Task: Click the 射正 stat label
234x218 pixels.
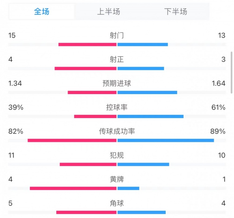Action: click(x=117, y=59)
